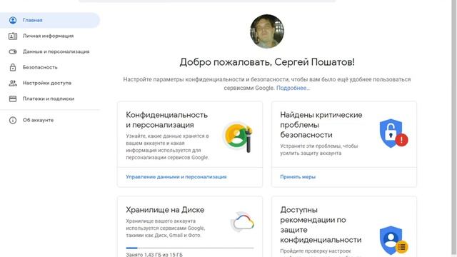Click Найдены критические проблемы безопасности heading
Viewport: 457px width, 257px height.
(x=321, y=125)
